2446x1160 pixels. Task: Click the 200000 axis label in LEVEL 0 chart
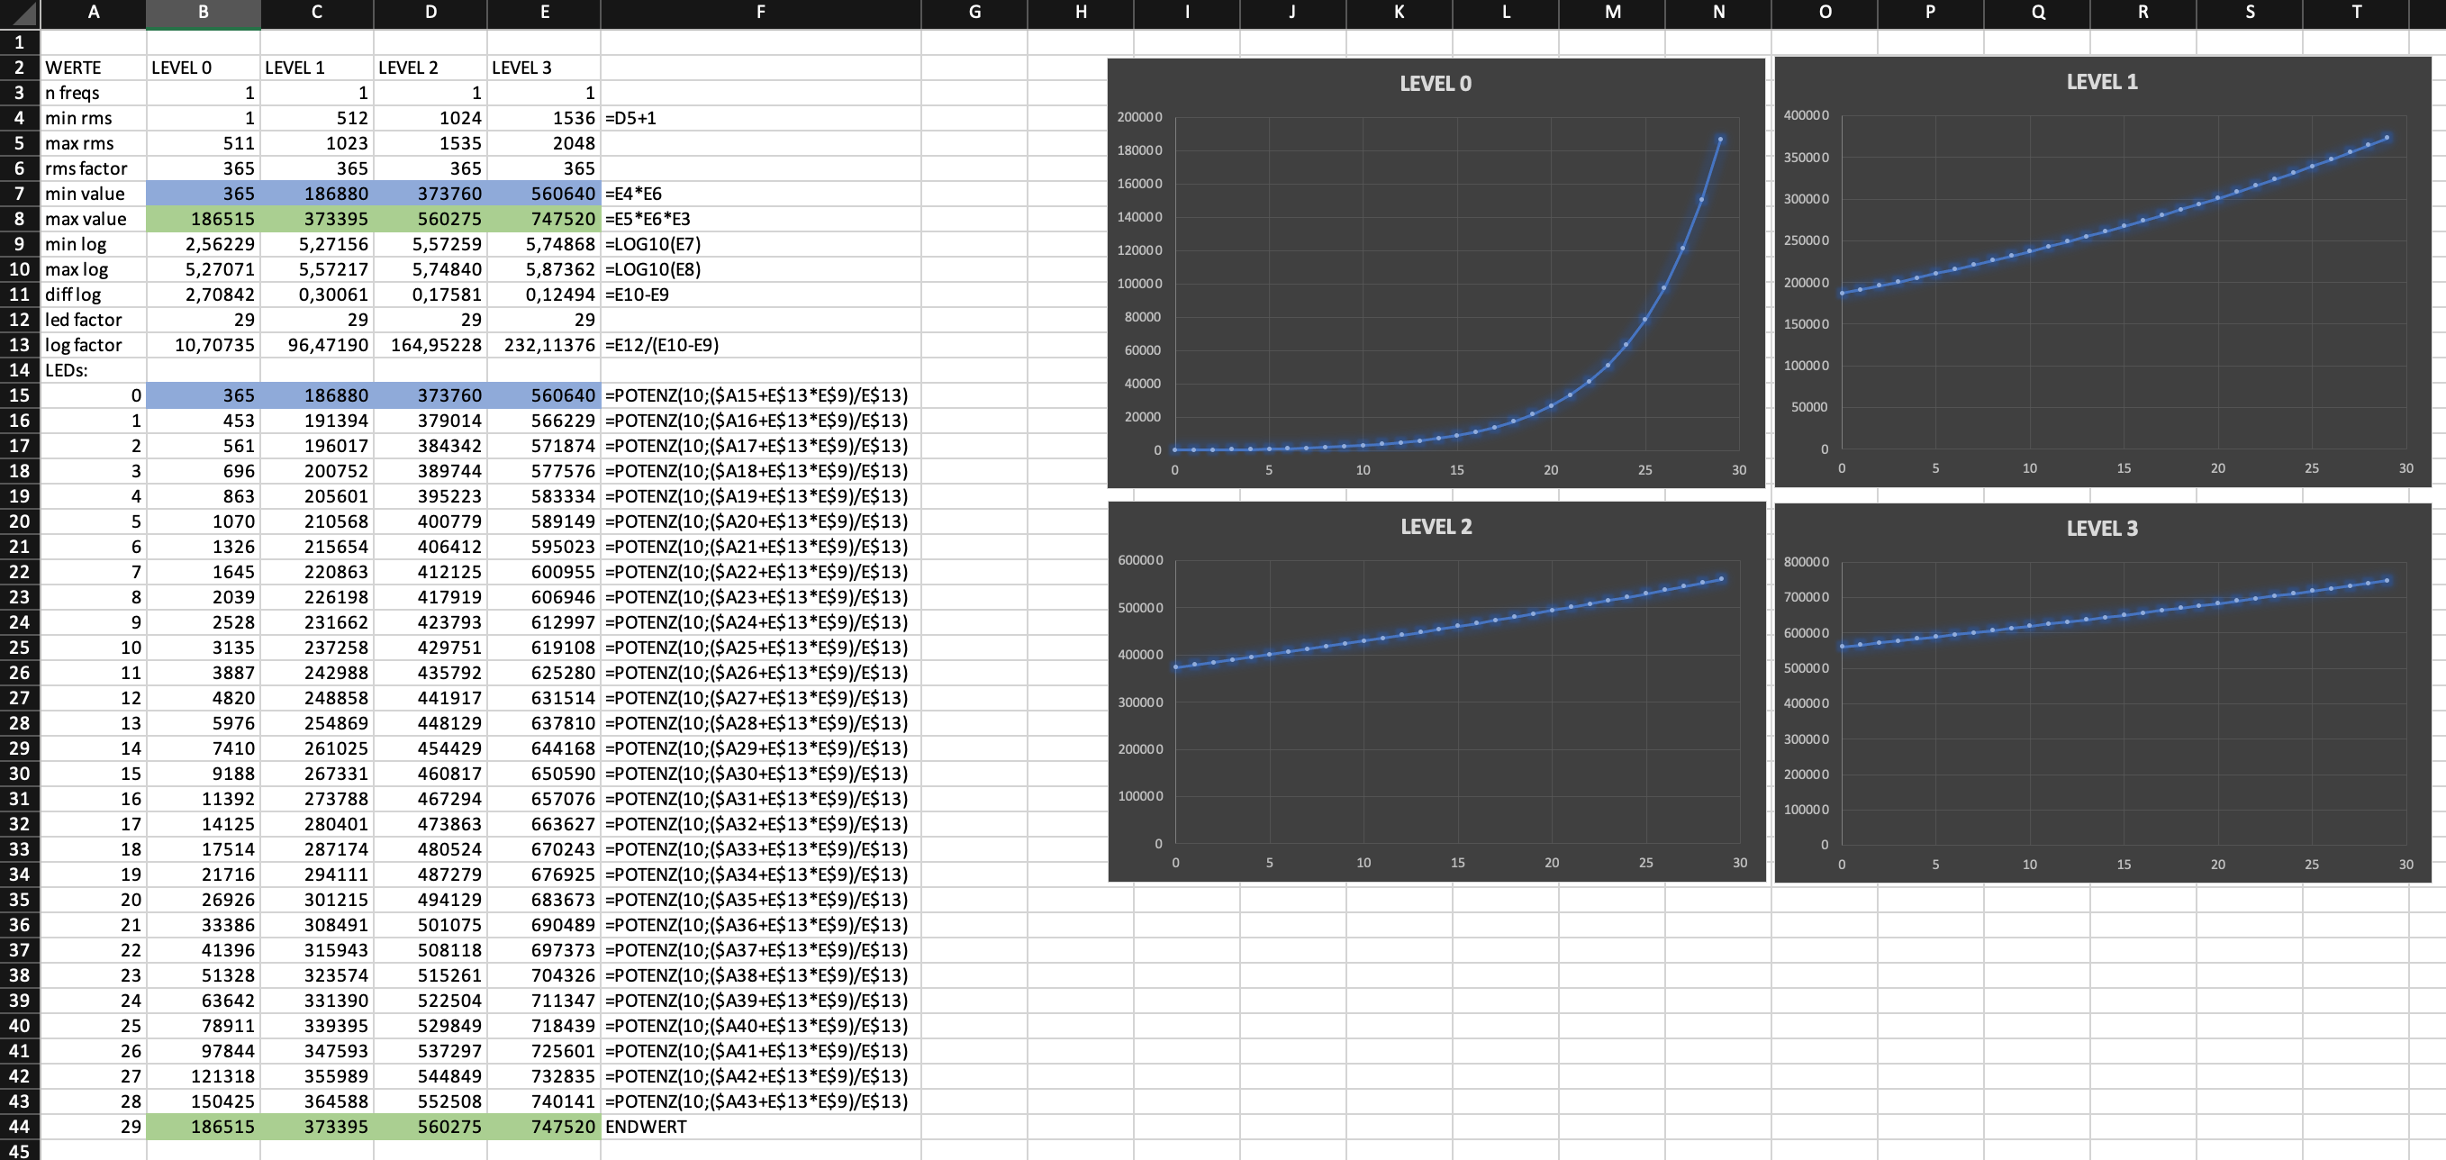click(1139, 117)
